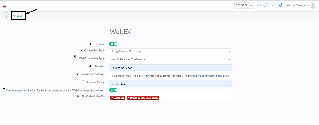This screenshot has width=319, height=125.
Task: Click the flag icon in header
Action: click(x=259, y=5)
